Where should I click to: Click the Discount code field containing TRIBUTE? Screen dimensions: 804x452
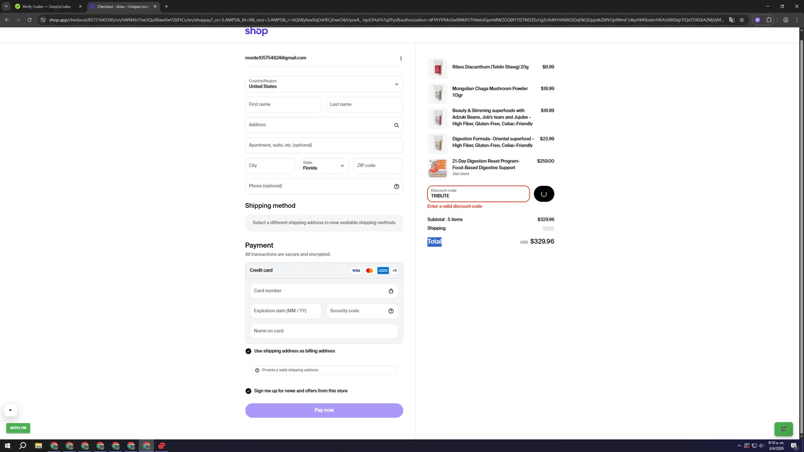pyautogui.click(x=478, y=194)
